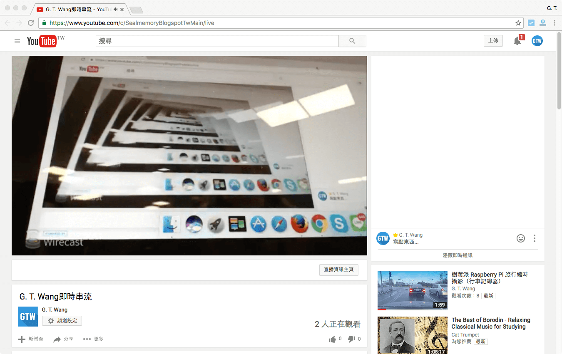Click the 上傳 upload button
Screen dimensions: 562x354
coord(493,41)
